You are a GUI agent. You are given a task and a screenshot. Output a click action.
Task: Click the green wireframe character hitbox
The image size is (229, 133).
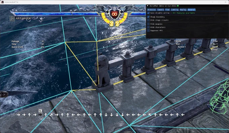pyautogui.click(x=220, y=98)
